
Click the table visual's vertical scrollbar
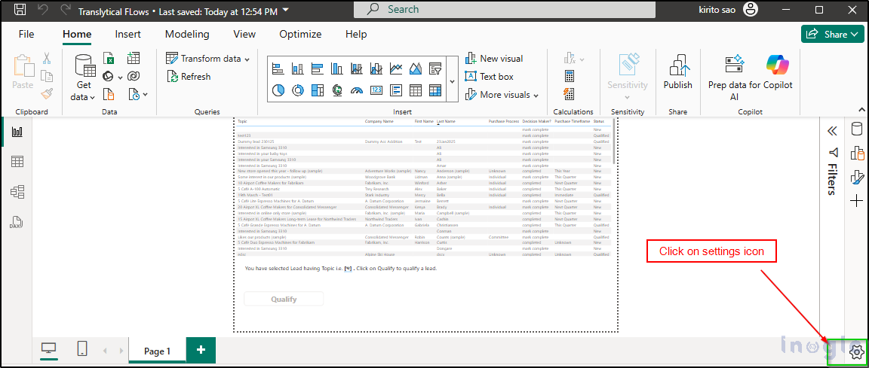click(x=615, y=141)
